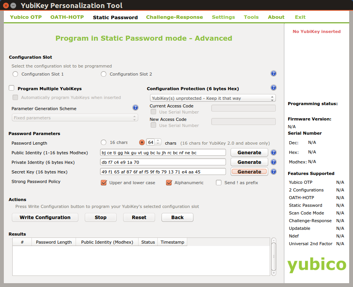Open help icon beside Secret Key
The height and width of the screenshot is (287, 353).
(x=273, y=172)
